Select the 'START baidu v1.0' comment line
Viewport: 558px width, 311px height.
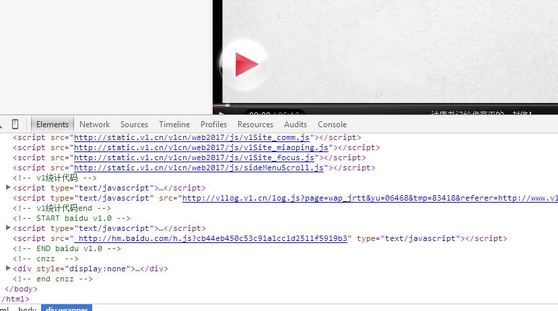(71, 218)
